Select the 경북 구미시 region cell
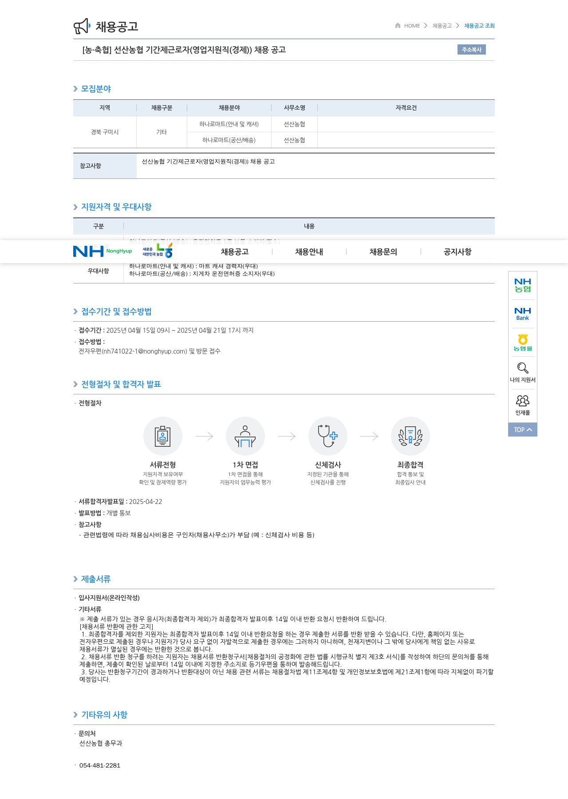568x799 pixels. point(105,132)
